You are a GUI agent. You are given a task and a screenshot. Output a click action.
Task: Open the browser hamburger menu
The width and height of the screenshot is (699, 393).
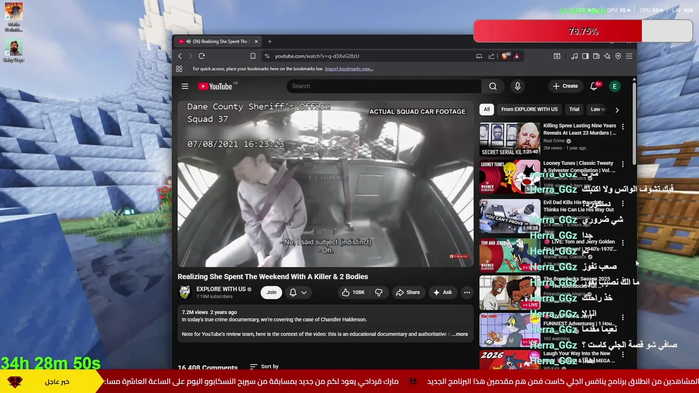pos(629,56)
